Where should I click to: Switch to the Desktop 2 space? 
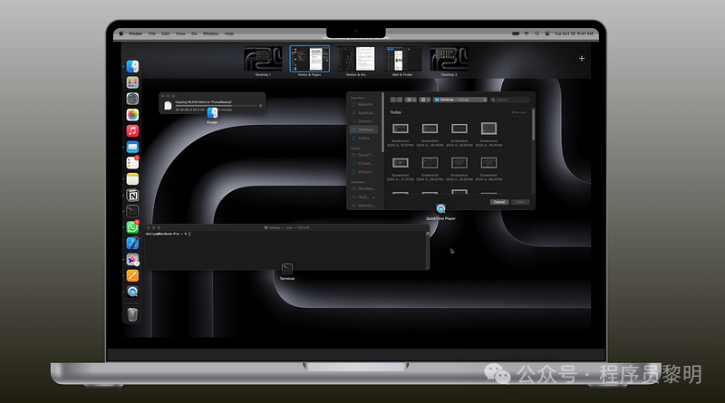[x=449, y=59]
